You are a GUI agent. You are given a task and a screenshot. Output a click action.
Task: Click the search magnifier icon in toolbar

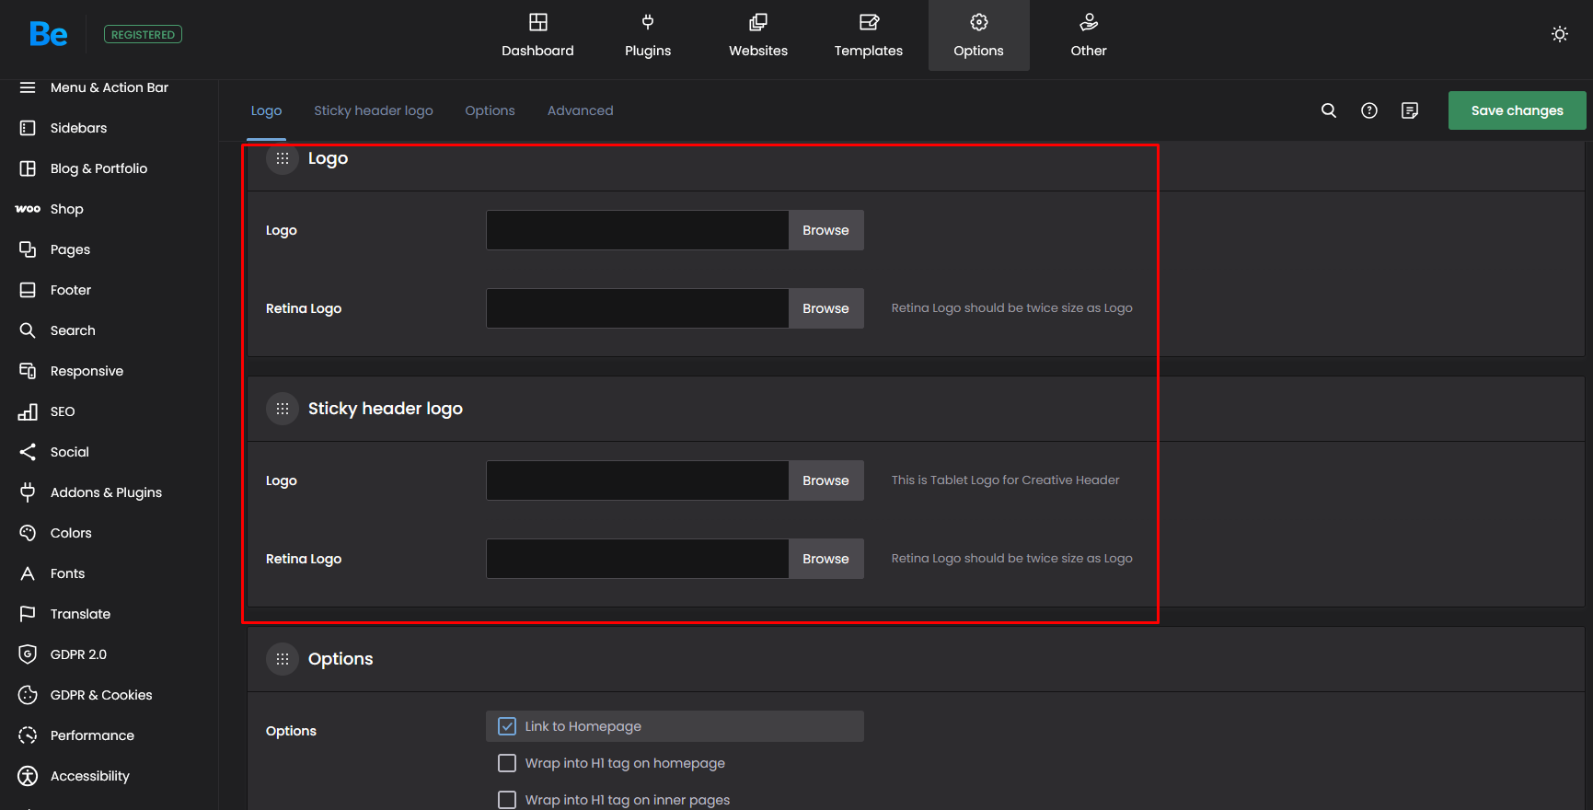tap(1328, 110)
